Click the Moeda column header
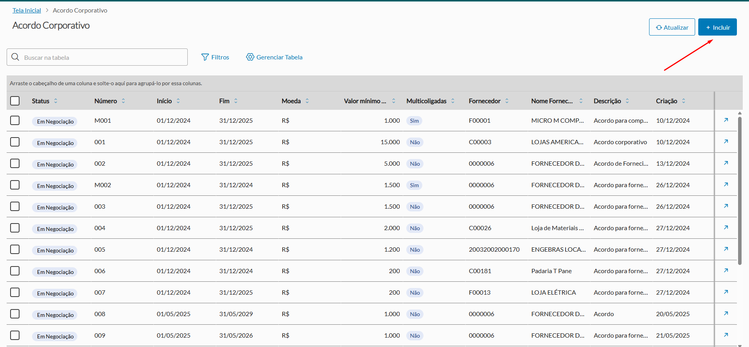Screen dimensions: 749x347 coord(291,101)
